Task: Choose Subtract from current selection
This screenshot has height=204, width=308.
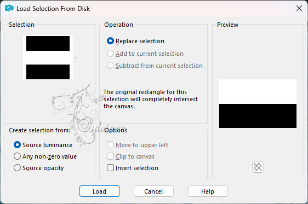Action: (x=155, y=66)
